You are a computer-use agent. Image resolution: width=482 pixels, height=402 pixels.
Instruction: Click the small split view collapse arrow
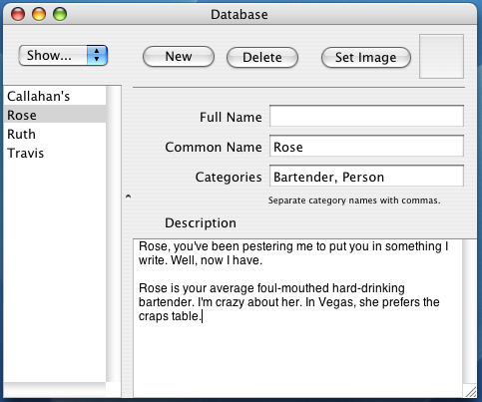(128, 197)
